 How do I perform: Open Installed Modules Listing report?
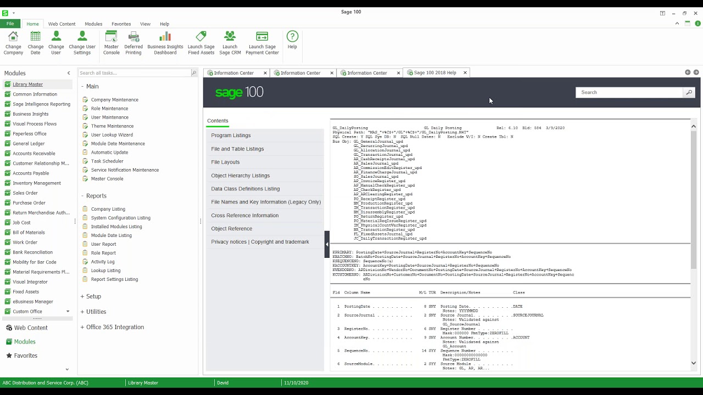coord(116,227)
